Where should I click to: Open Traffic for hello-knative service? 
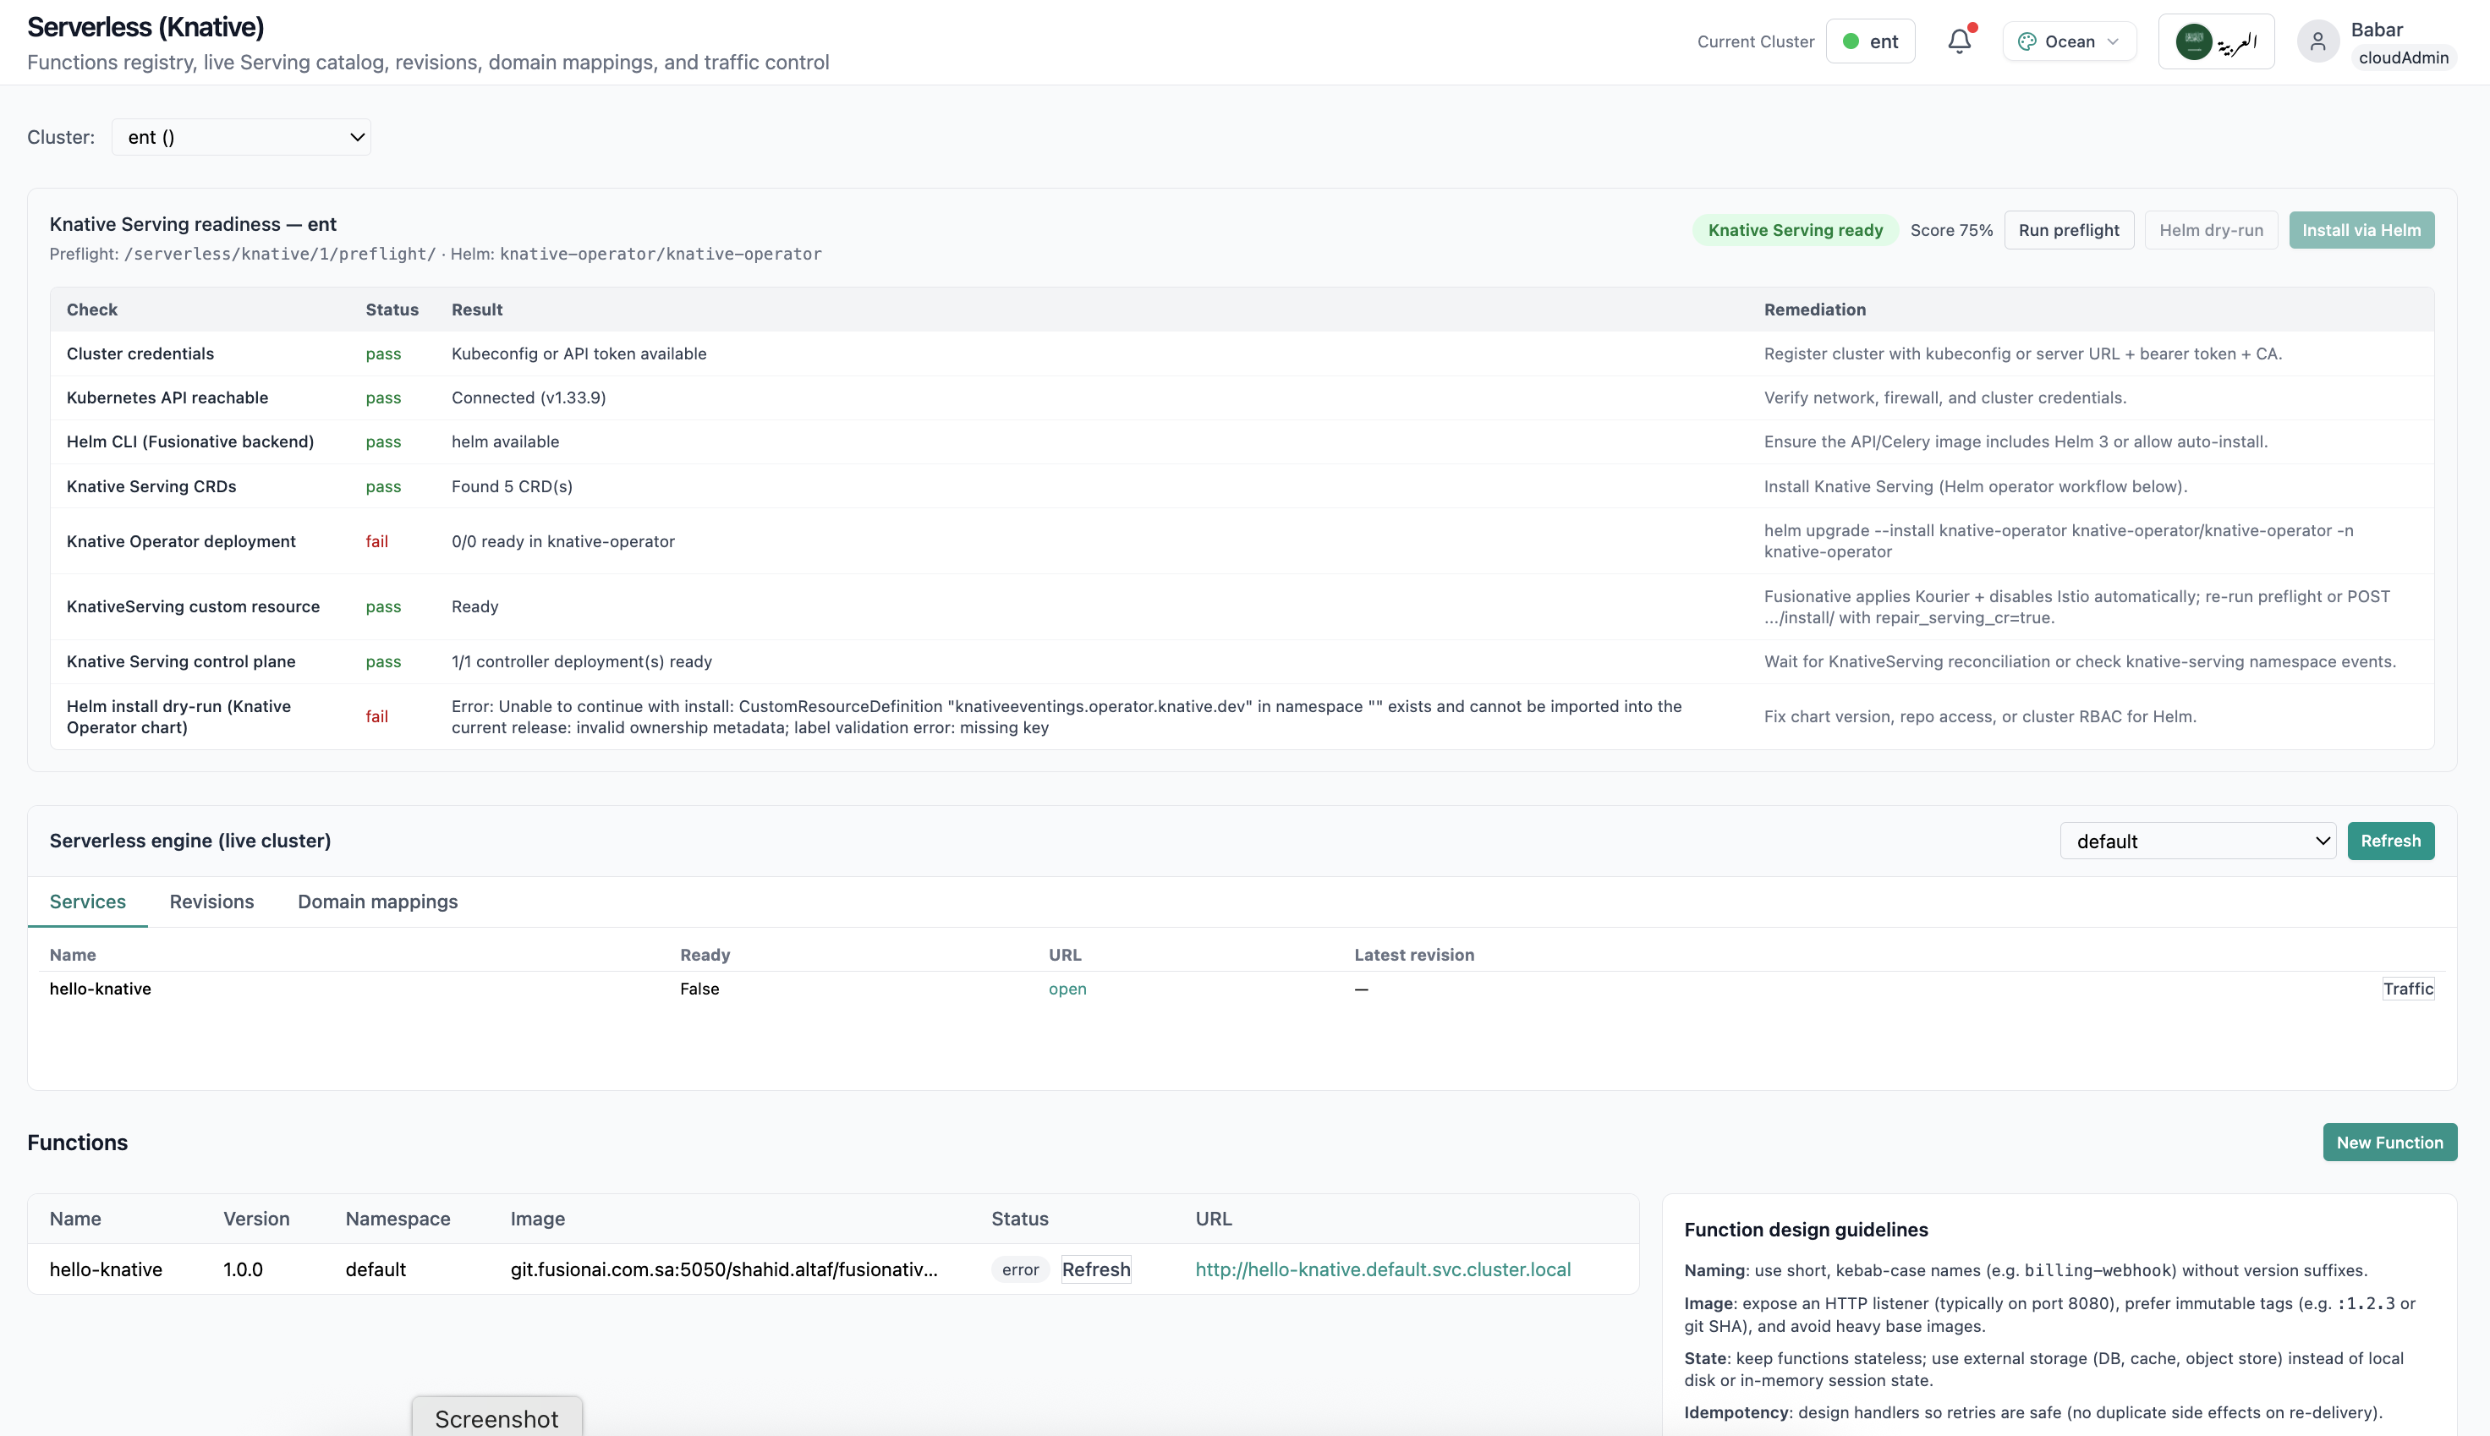[2408, 989]
